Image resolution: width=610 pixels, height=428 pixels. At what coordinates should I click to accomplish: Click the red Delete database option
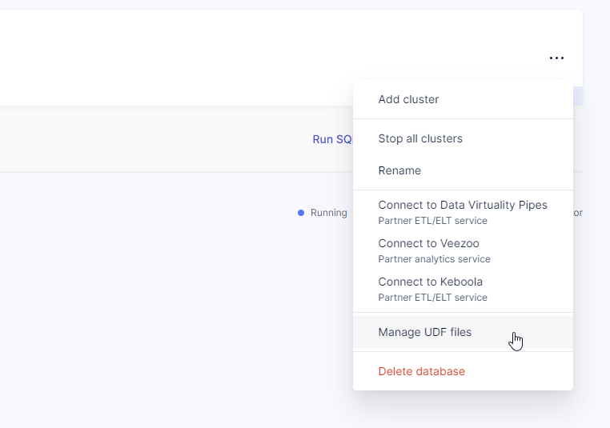(421, 371)
